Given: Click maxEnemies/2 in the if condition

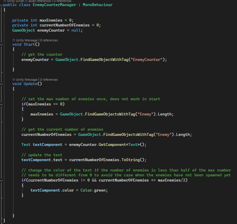Looking at the screenshot, I should point(172,180).
